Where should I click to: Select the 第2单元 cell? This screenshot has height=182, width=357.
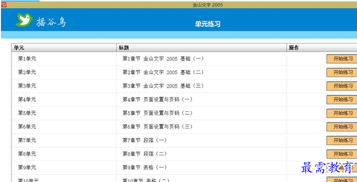tap(64, 72)
